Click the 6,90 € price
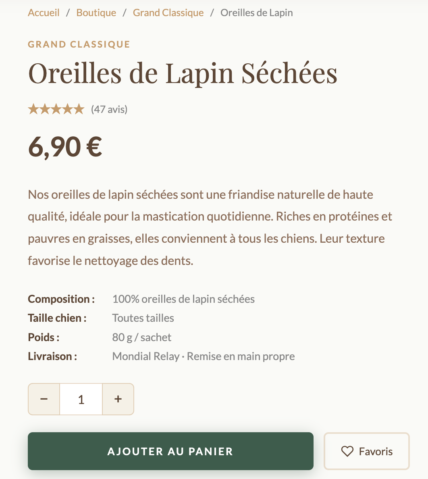 point(65,147)
